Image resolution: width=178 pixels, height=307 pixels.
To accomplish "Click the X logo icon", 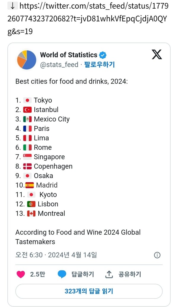I will pyautogui.click(x=157, y=54).
